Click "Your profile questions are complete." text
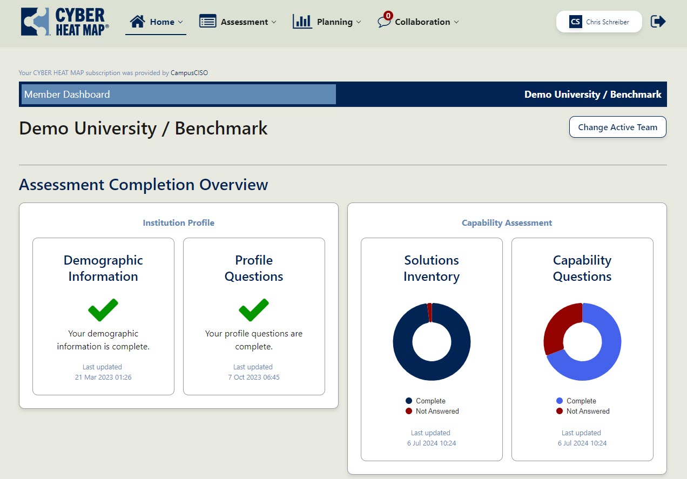687x479 pixels. (254, 340)
